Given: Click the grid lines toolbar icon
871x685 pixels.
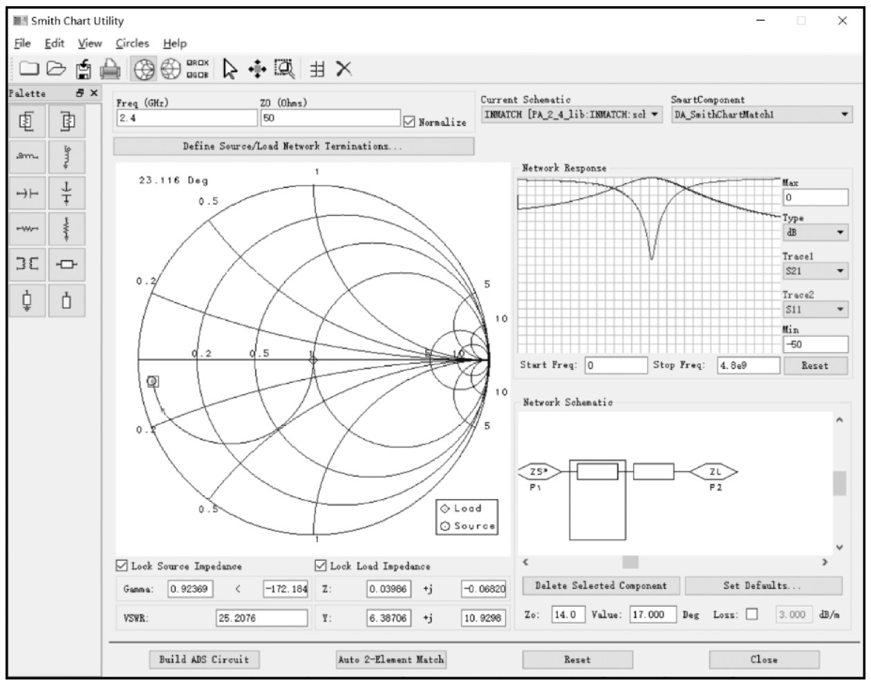Looking at the screenshot, I should pyautogui.click(x=317, y=68).
